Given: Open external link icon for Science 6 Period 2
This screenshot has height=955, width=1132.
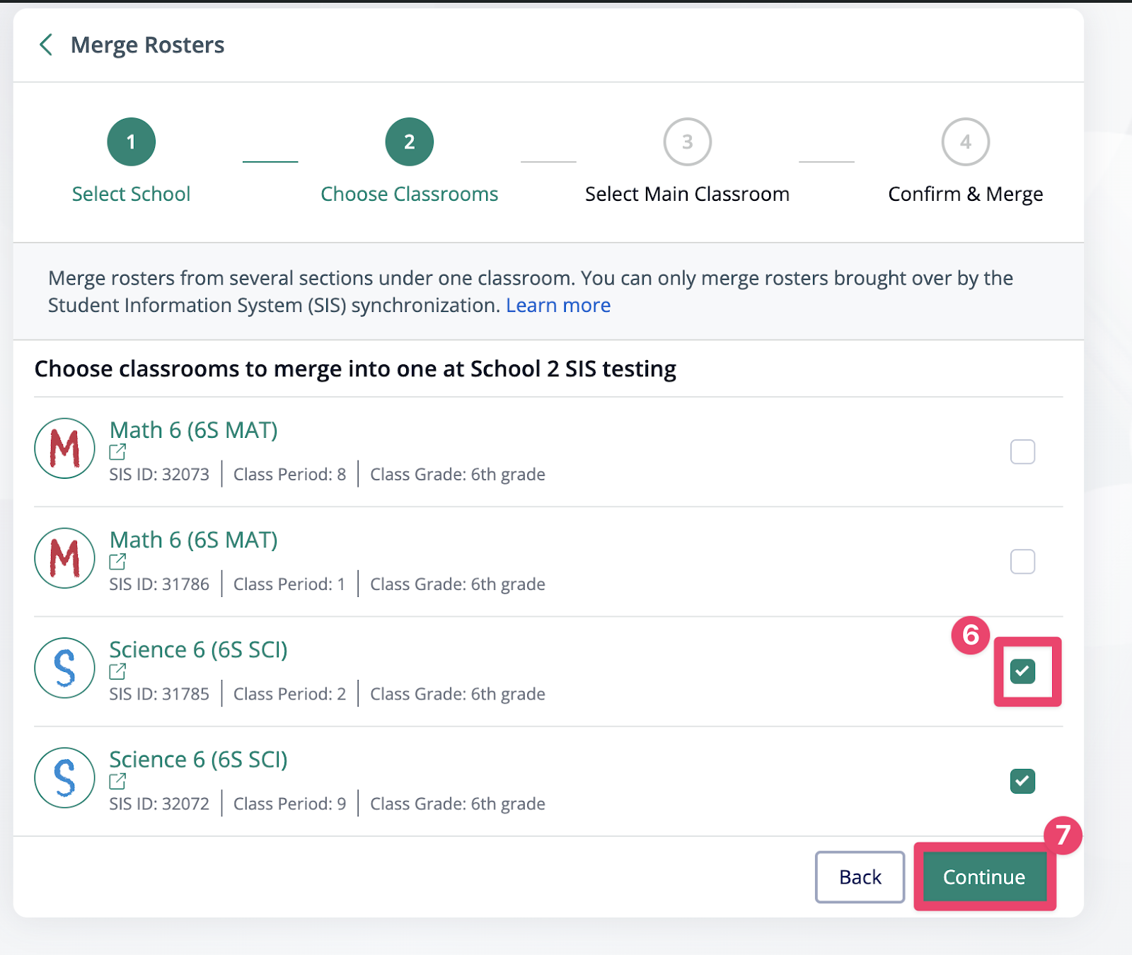Looking at the screenshot, I should click(117, 671).
